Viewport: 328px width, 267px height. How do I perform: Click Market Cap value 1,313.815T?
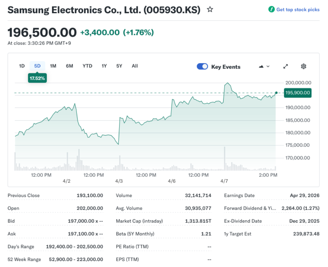(x=198, y=221)
